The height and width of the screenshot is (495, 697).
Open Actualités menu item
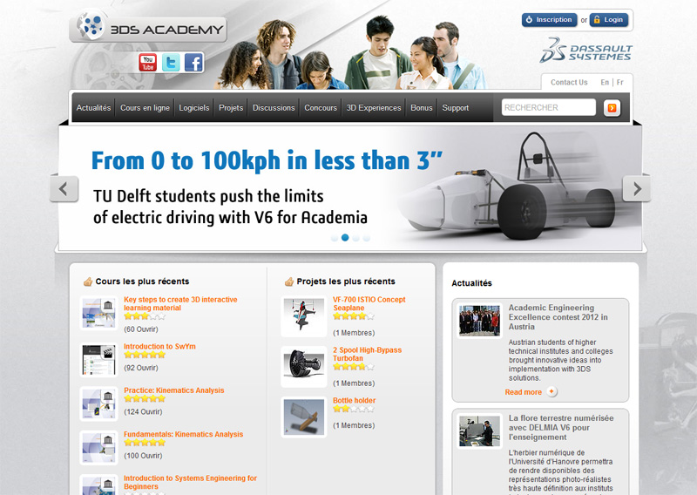click(x=93, y=108)
